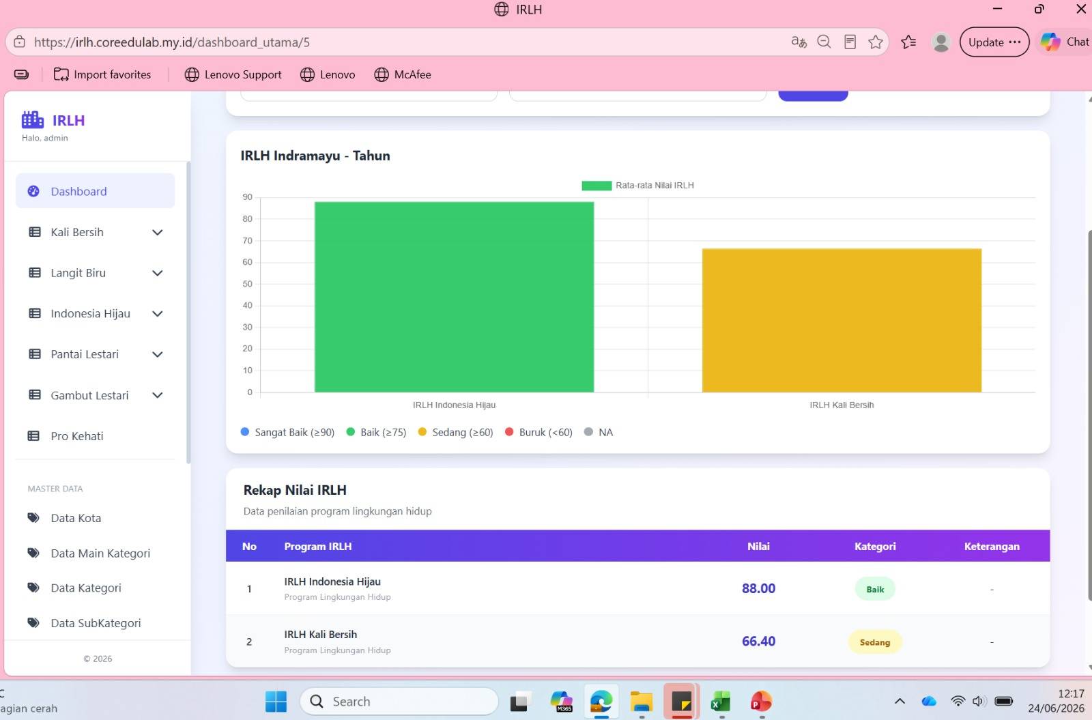Open the Dashboard menu item
Image resolution: width=1092 pixels, height=720 pixels.
95,191
